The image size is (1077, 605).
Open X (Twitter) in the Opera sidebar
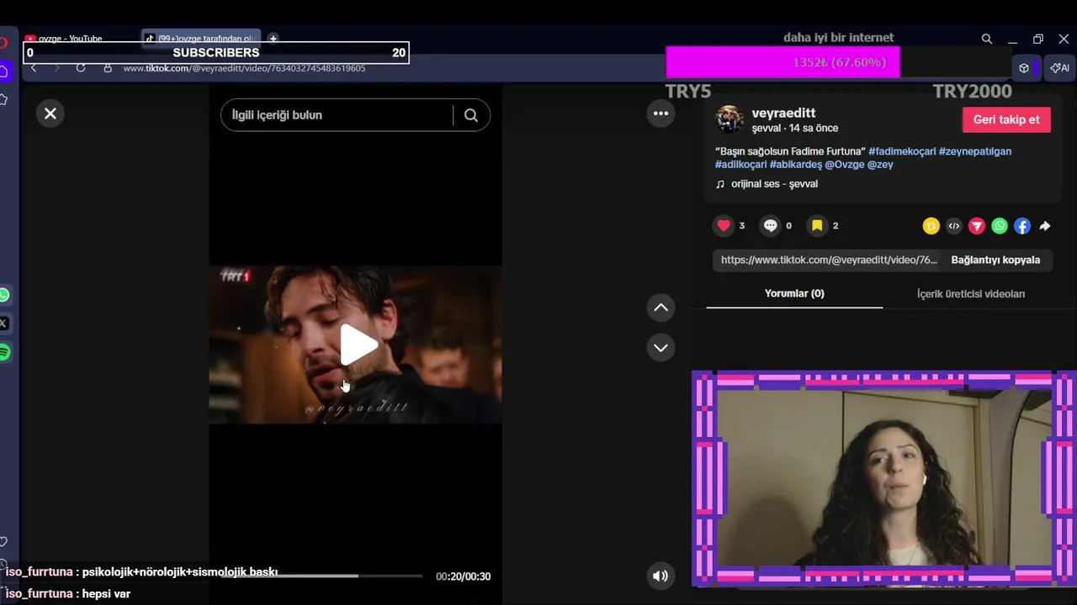tap(3, 324)
